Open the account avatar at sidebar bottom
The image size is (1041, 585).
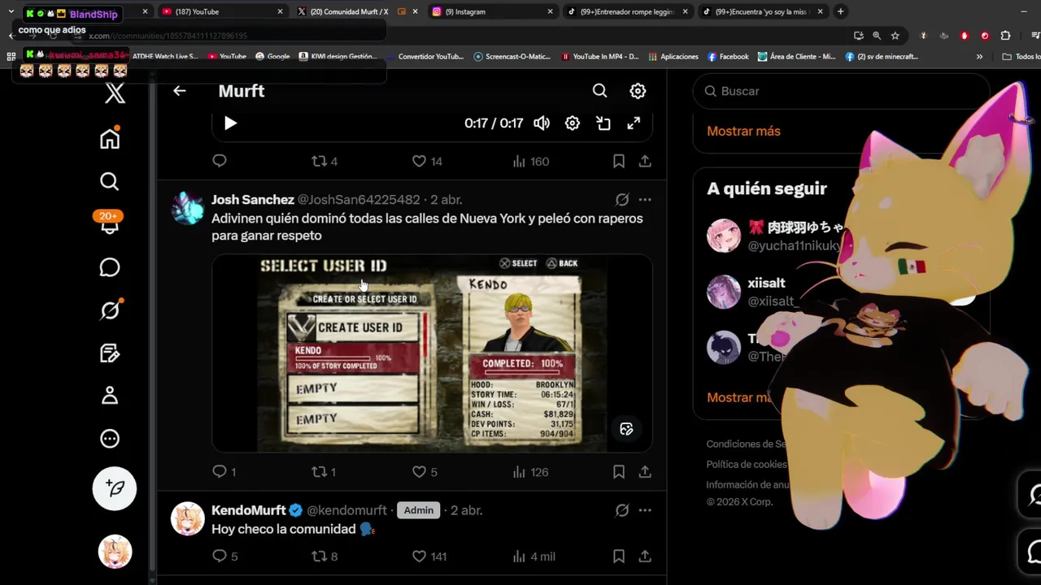point(115,552)
